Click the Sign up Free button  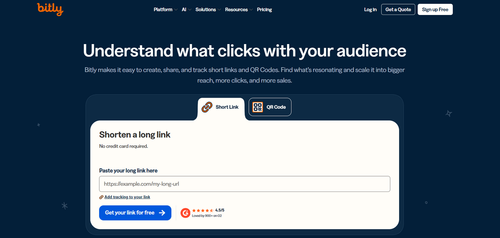[x=435, y=10]
